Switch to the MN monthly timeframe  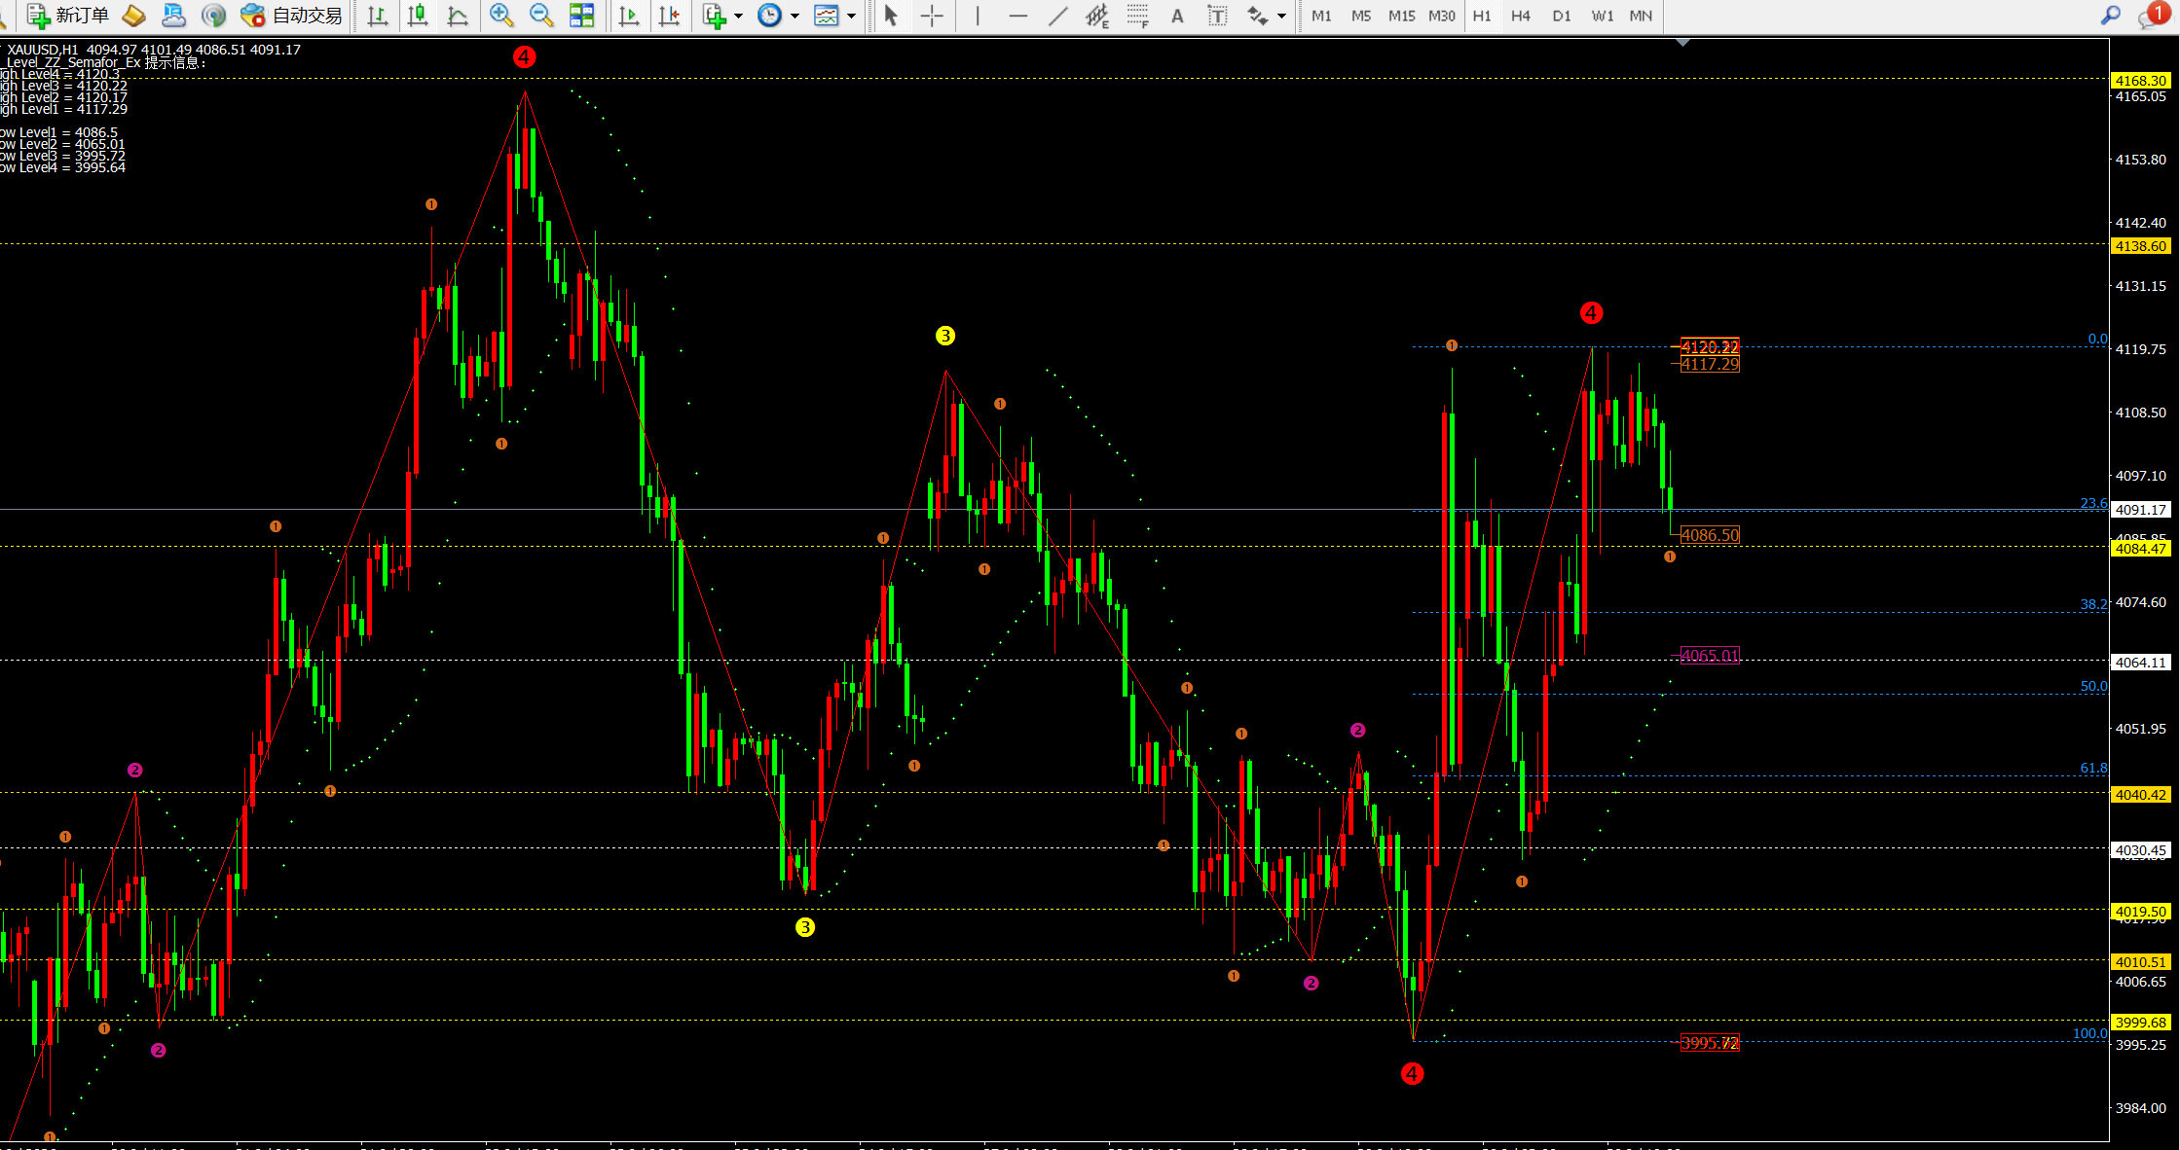[1641, 16]
